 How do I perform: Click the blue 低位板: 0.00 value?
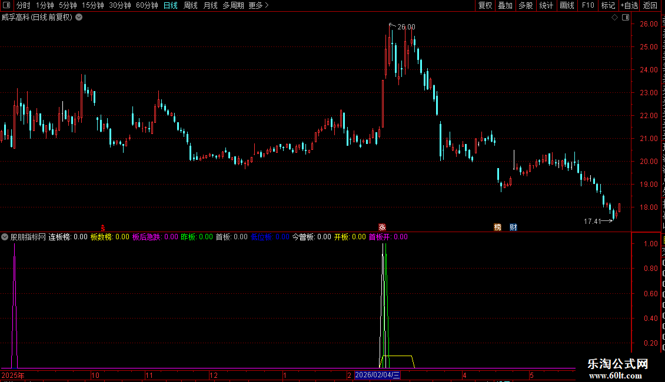click(x=270, y=237)
